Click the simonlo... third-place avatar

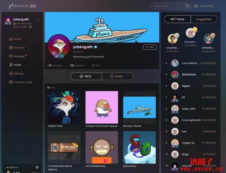209,38
